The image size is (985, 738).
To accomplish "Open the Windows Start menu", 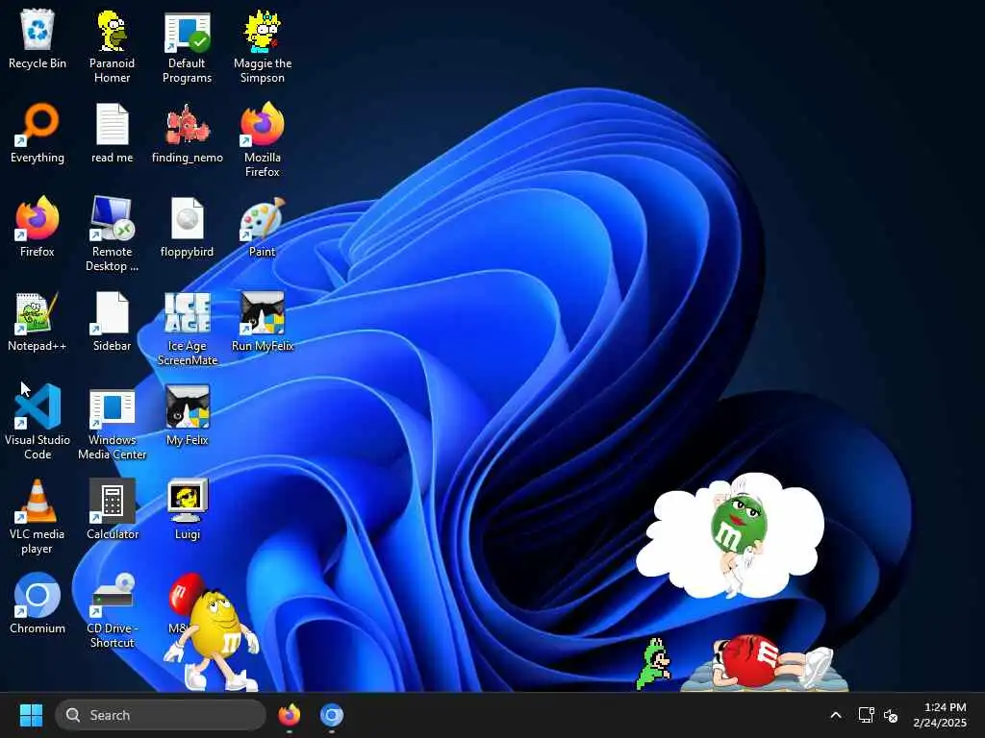I will [x=31, y=715].
